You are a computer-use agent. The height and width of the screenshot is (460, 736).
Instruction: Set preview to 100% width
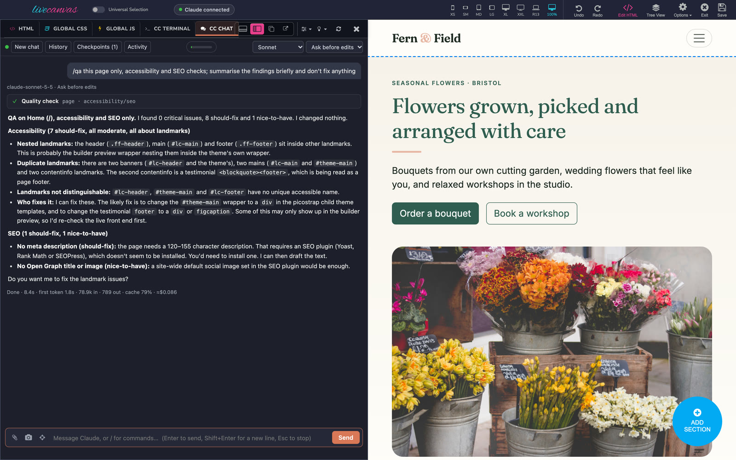pyautogui.click(x=552, y=10)
